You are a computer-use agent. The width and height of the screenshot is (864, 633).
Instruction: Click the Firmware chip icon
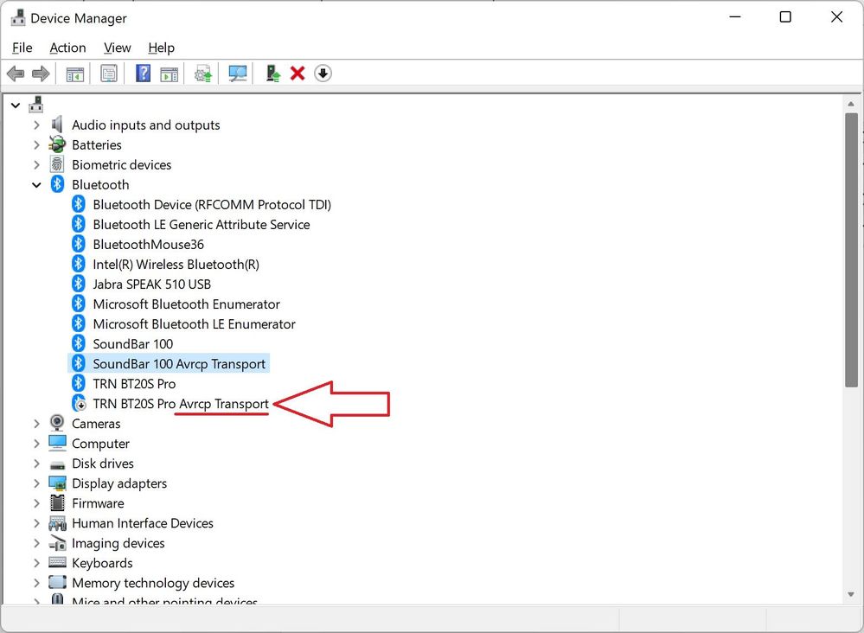pos(57,502)
